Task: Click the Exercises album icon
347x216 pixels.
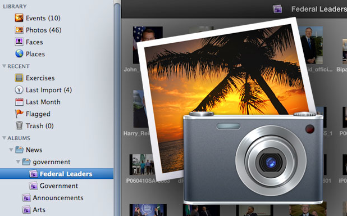Action: (x=19, y=78)
